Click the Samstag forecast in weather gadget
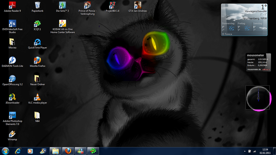276x155 pixels. tap(260, 27)
